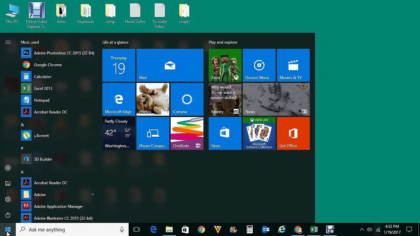Open File Explorer from the taskbar

169,229
